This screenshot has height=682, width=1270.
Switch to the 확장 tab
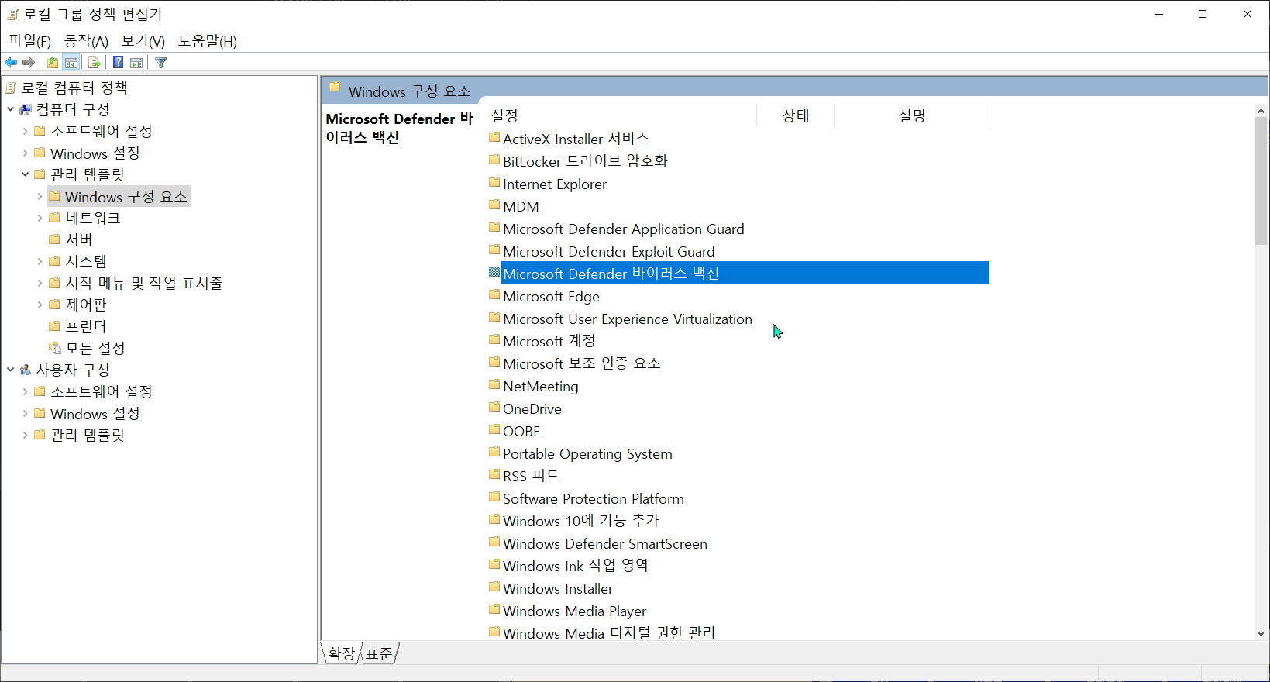pos(341,653)
